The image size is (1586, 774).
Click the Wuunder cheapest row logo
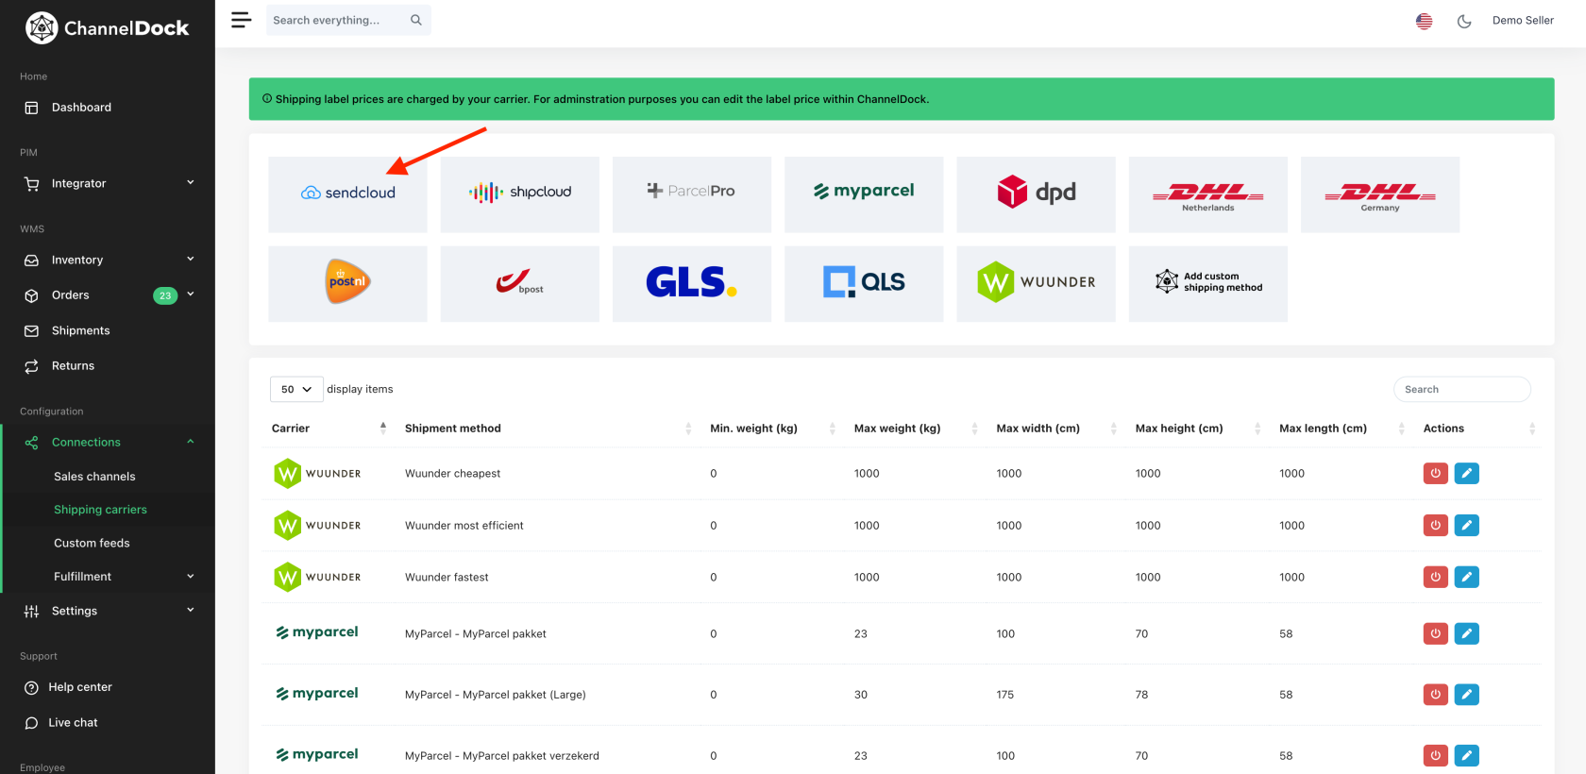[317, 473]
